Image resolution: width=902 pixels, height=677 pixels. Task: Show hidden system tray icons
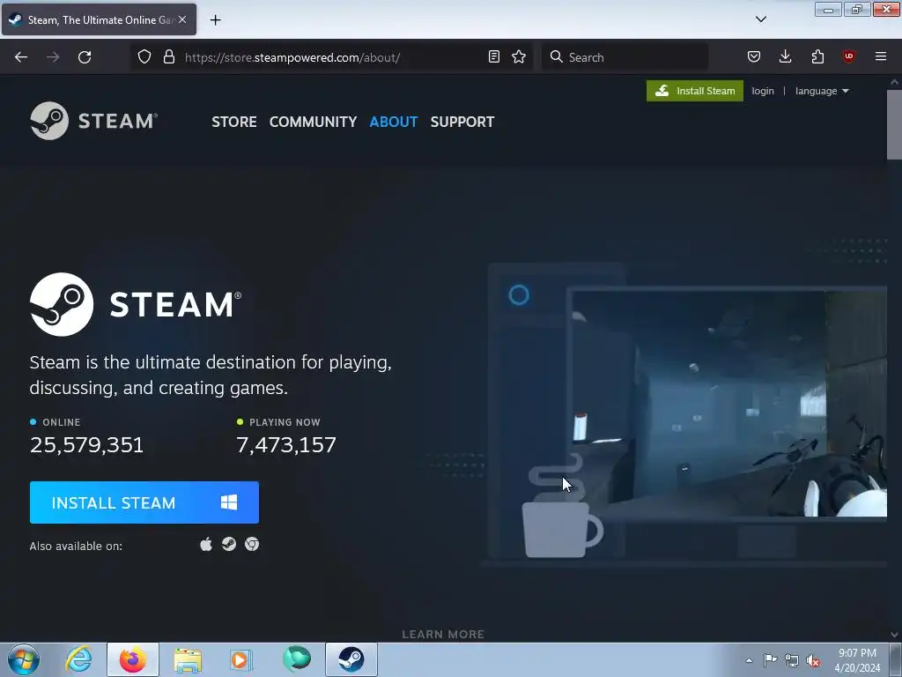[749, 661]
